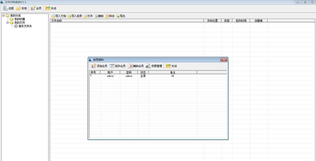Switch to 本地 (local) mode

(x=21, y=8)
